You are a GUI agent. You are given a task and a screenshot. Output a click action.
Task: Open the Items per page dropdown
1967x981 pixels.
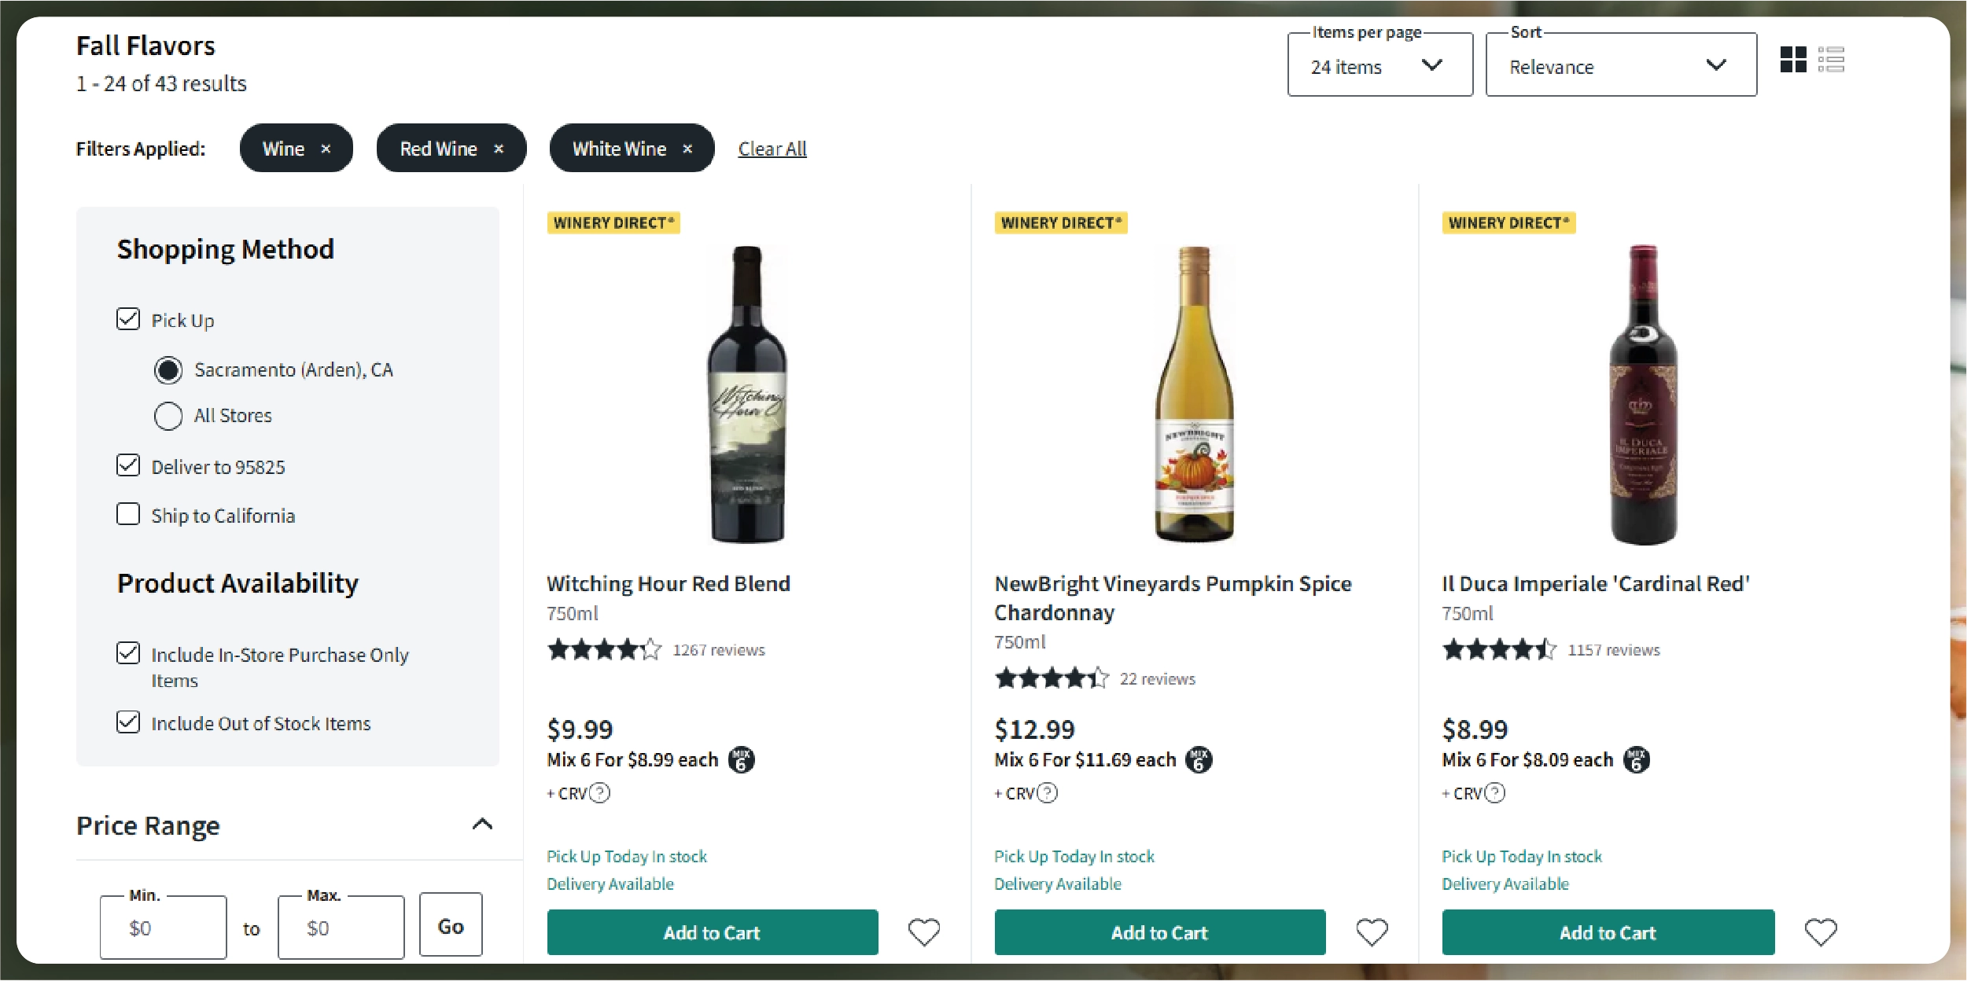(x=1379, y=66)
